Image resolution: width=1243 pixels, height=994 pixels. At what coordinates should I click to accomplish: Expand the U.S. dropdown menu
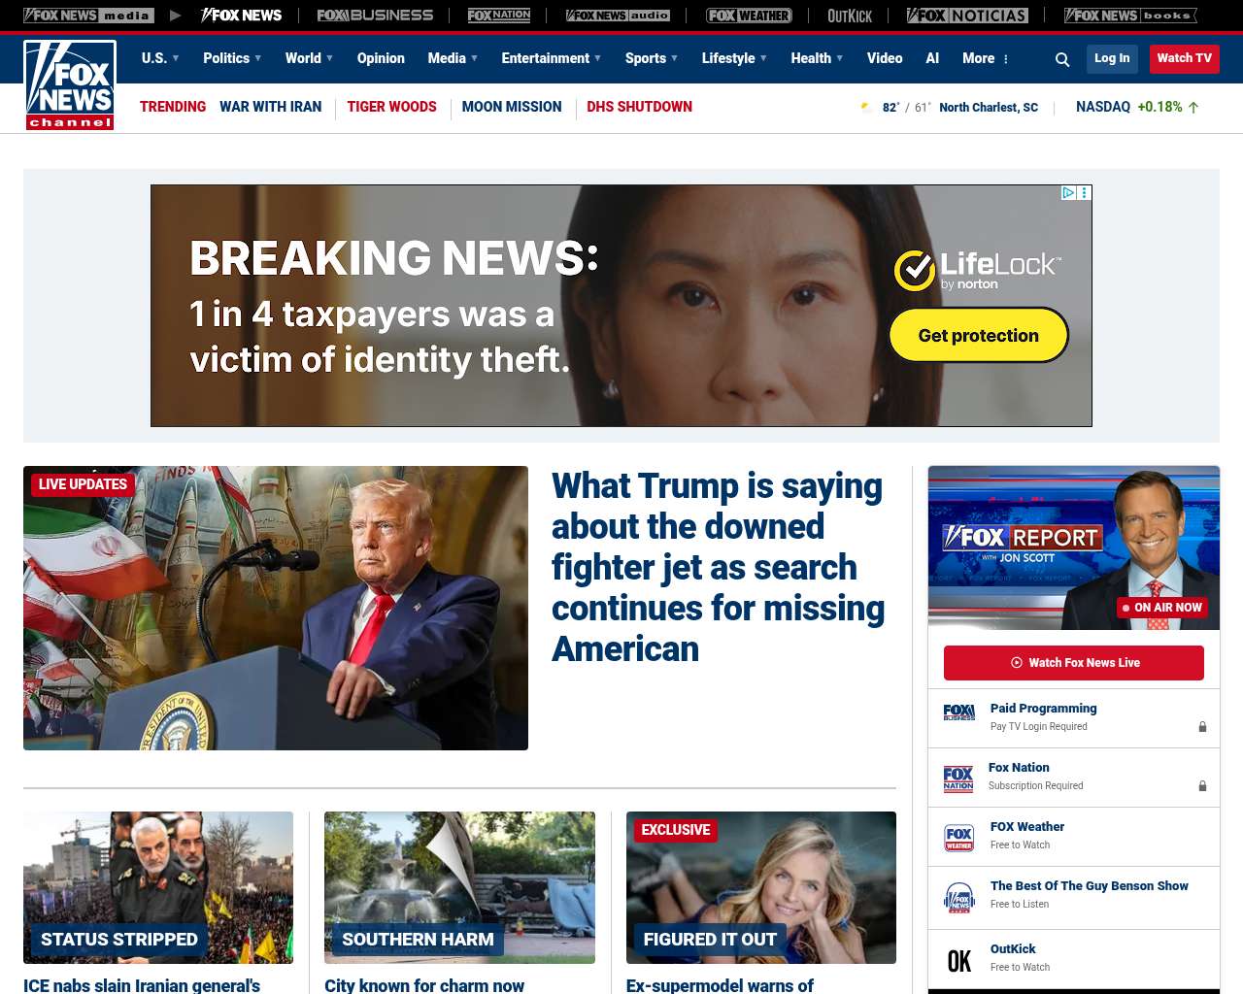point(160,58)
